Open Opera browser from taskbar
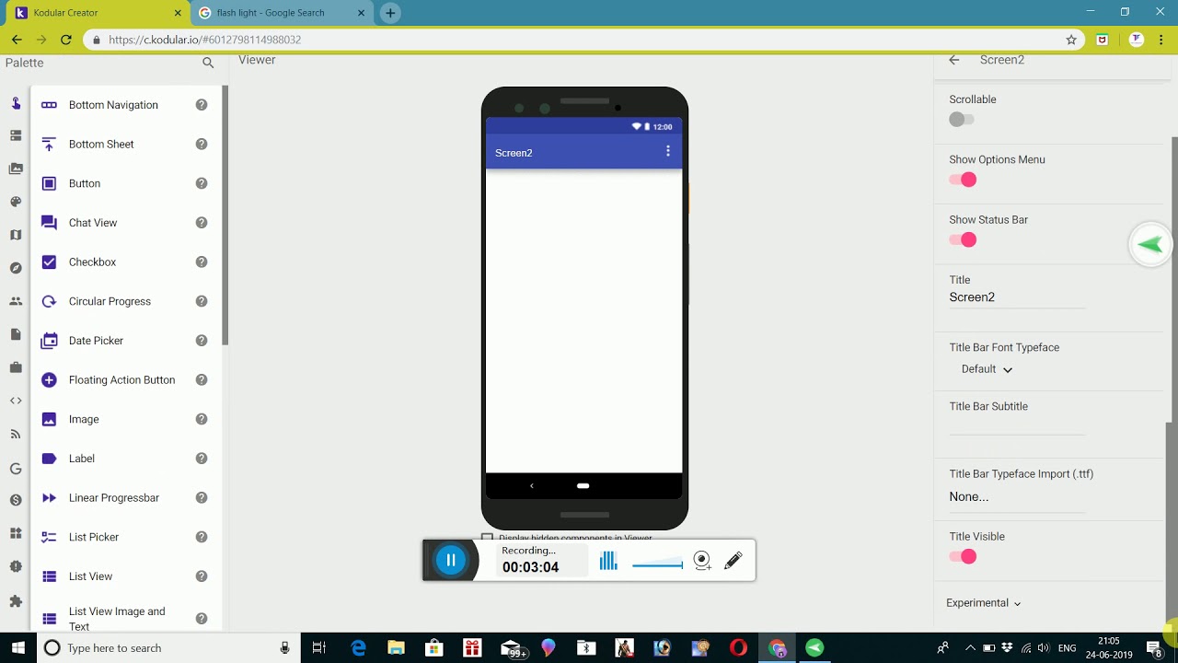This screenshot has height=663, width=1178. pos(738,647)
